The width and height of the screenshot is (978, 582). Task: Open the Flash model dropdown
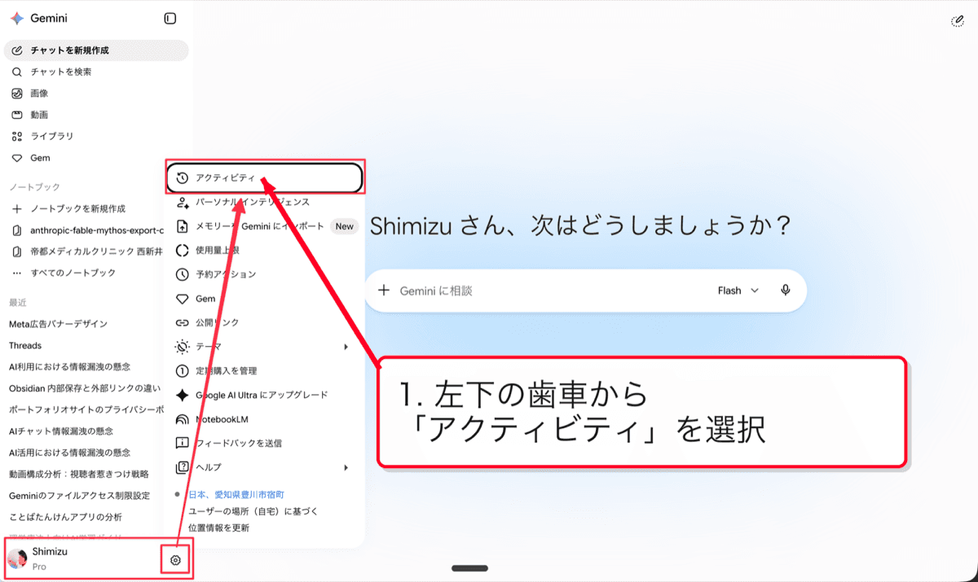tap(738, 291)
